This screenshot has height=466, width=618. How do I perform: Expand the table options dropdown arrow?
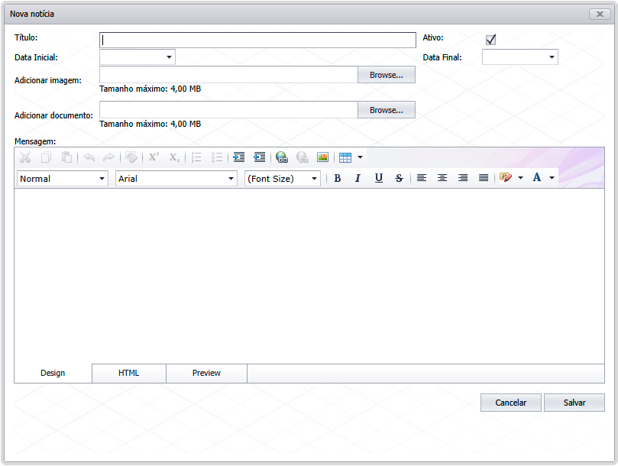[x=360, y=157]
